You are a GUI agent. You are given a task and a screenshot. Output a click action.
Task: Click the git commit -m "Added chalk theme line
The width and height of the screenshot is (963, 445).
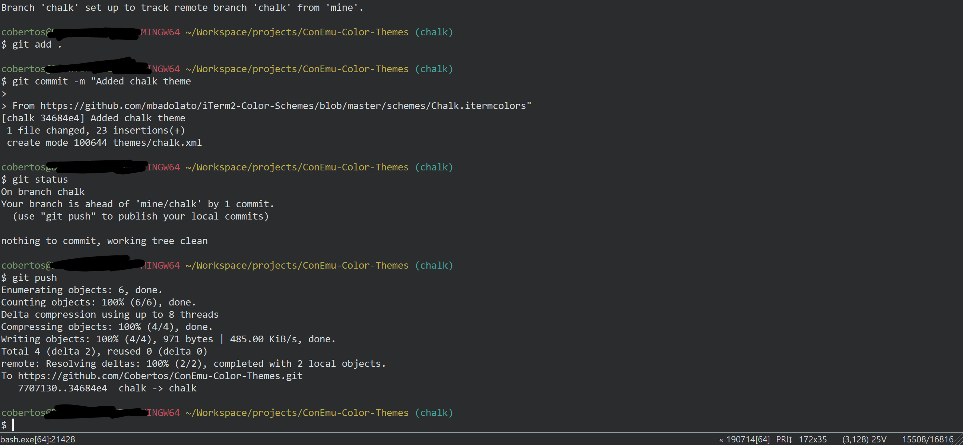(96, 81)
